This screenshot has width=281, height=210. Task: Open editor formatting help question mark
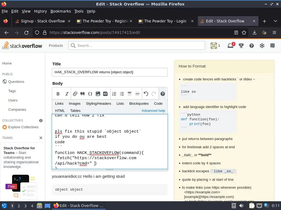(162, 94)
